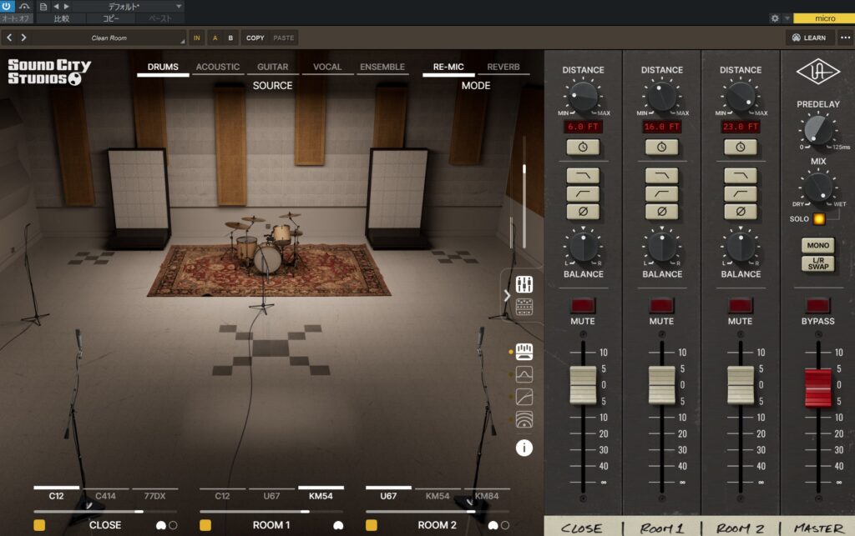Click the red MASTER fader

(x=817, y=388)
